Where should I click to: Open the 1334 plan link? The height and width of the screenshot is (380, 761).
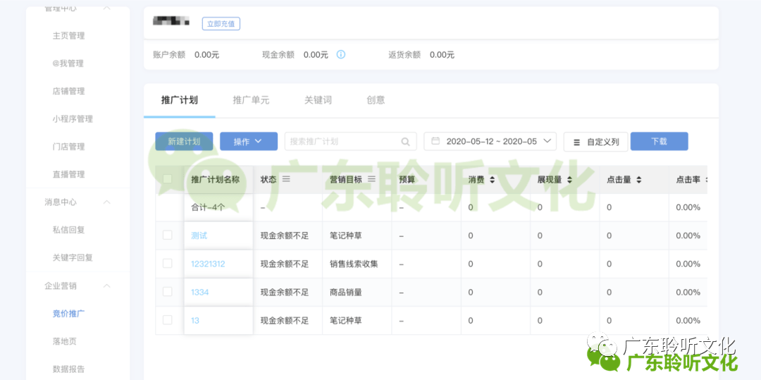pos(199,292)
